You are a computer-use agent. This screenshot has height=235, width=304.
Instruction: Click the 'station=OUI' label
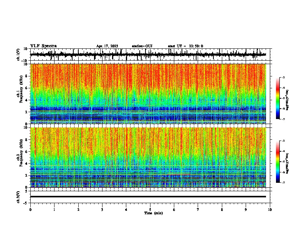[142, 46]
